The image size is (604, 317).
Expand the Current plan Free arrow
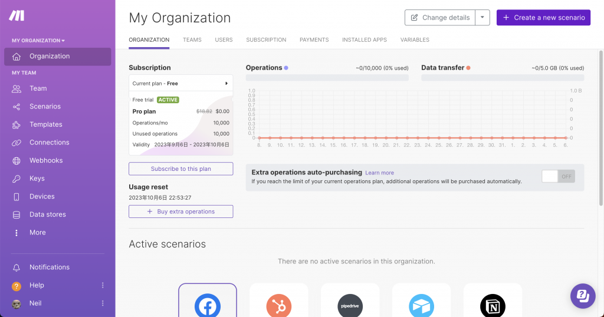coord(226,84)
